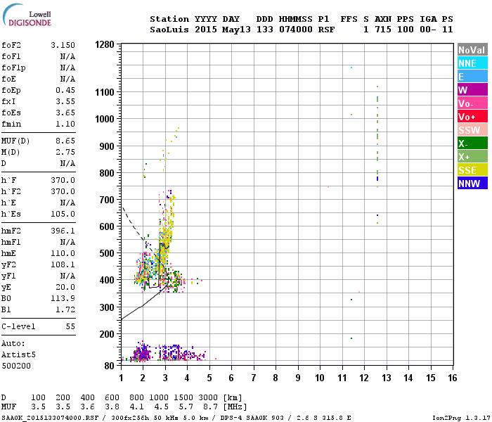Click the foEp value 0.45
This screenshot has height=422, width=492.
[65, 90]
